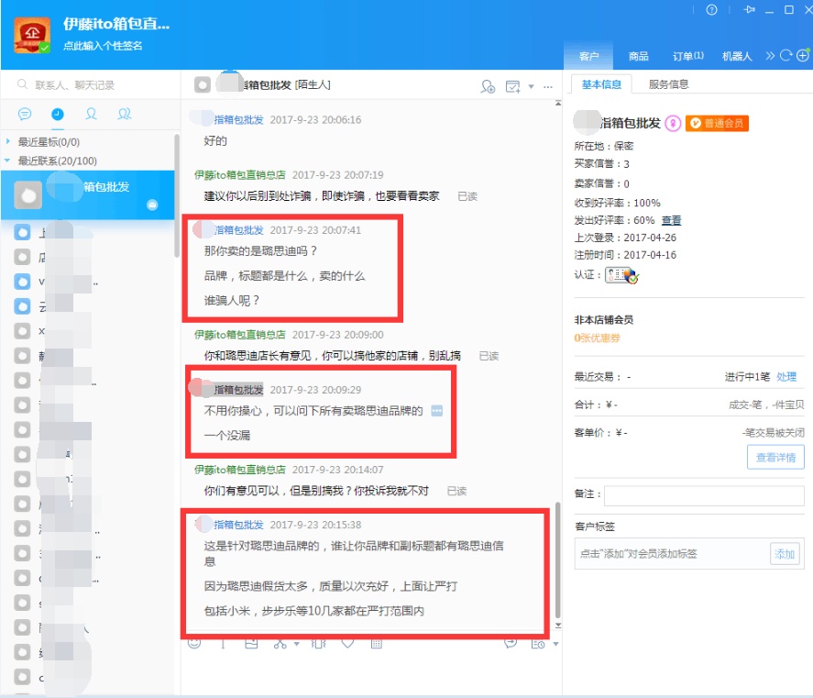
Task: Click the buyer's gender icon
Action: [673, 124]
